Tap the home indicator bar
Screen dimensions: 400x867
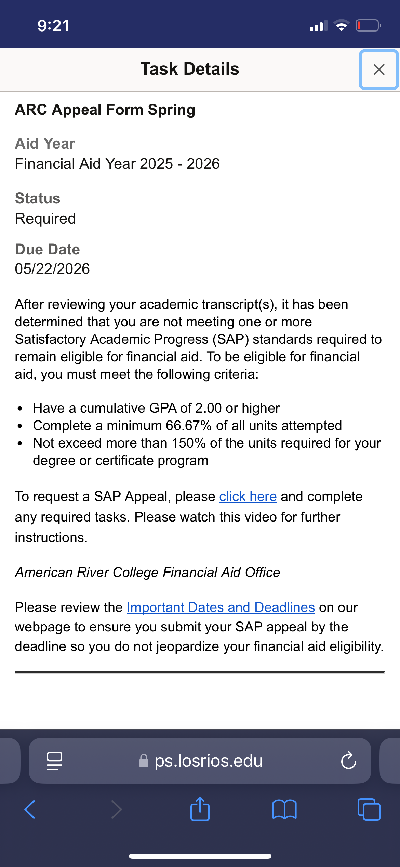pos(200,856)
